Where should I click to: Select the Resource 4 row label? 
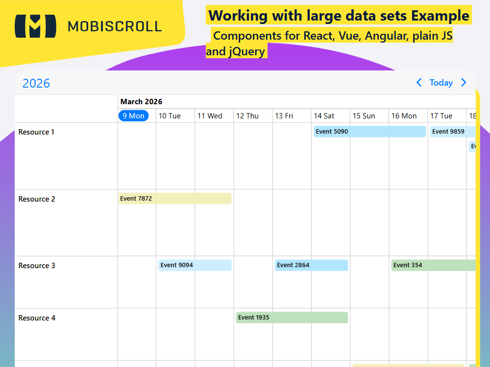pos(36,318)
